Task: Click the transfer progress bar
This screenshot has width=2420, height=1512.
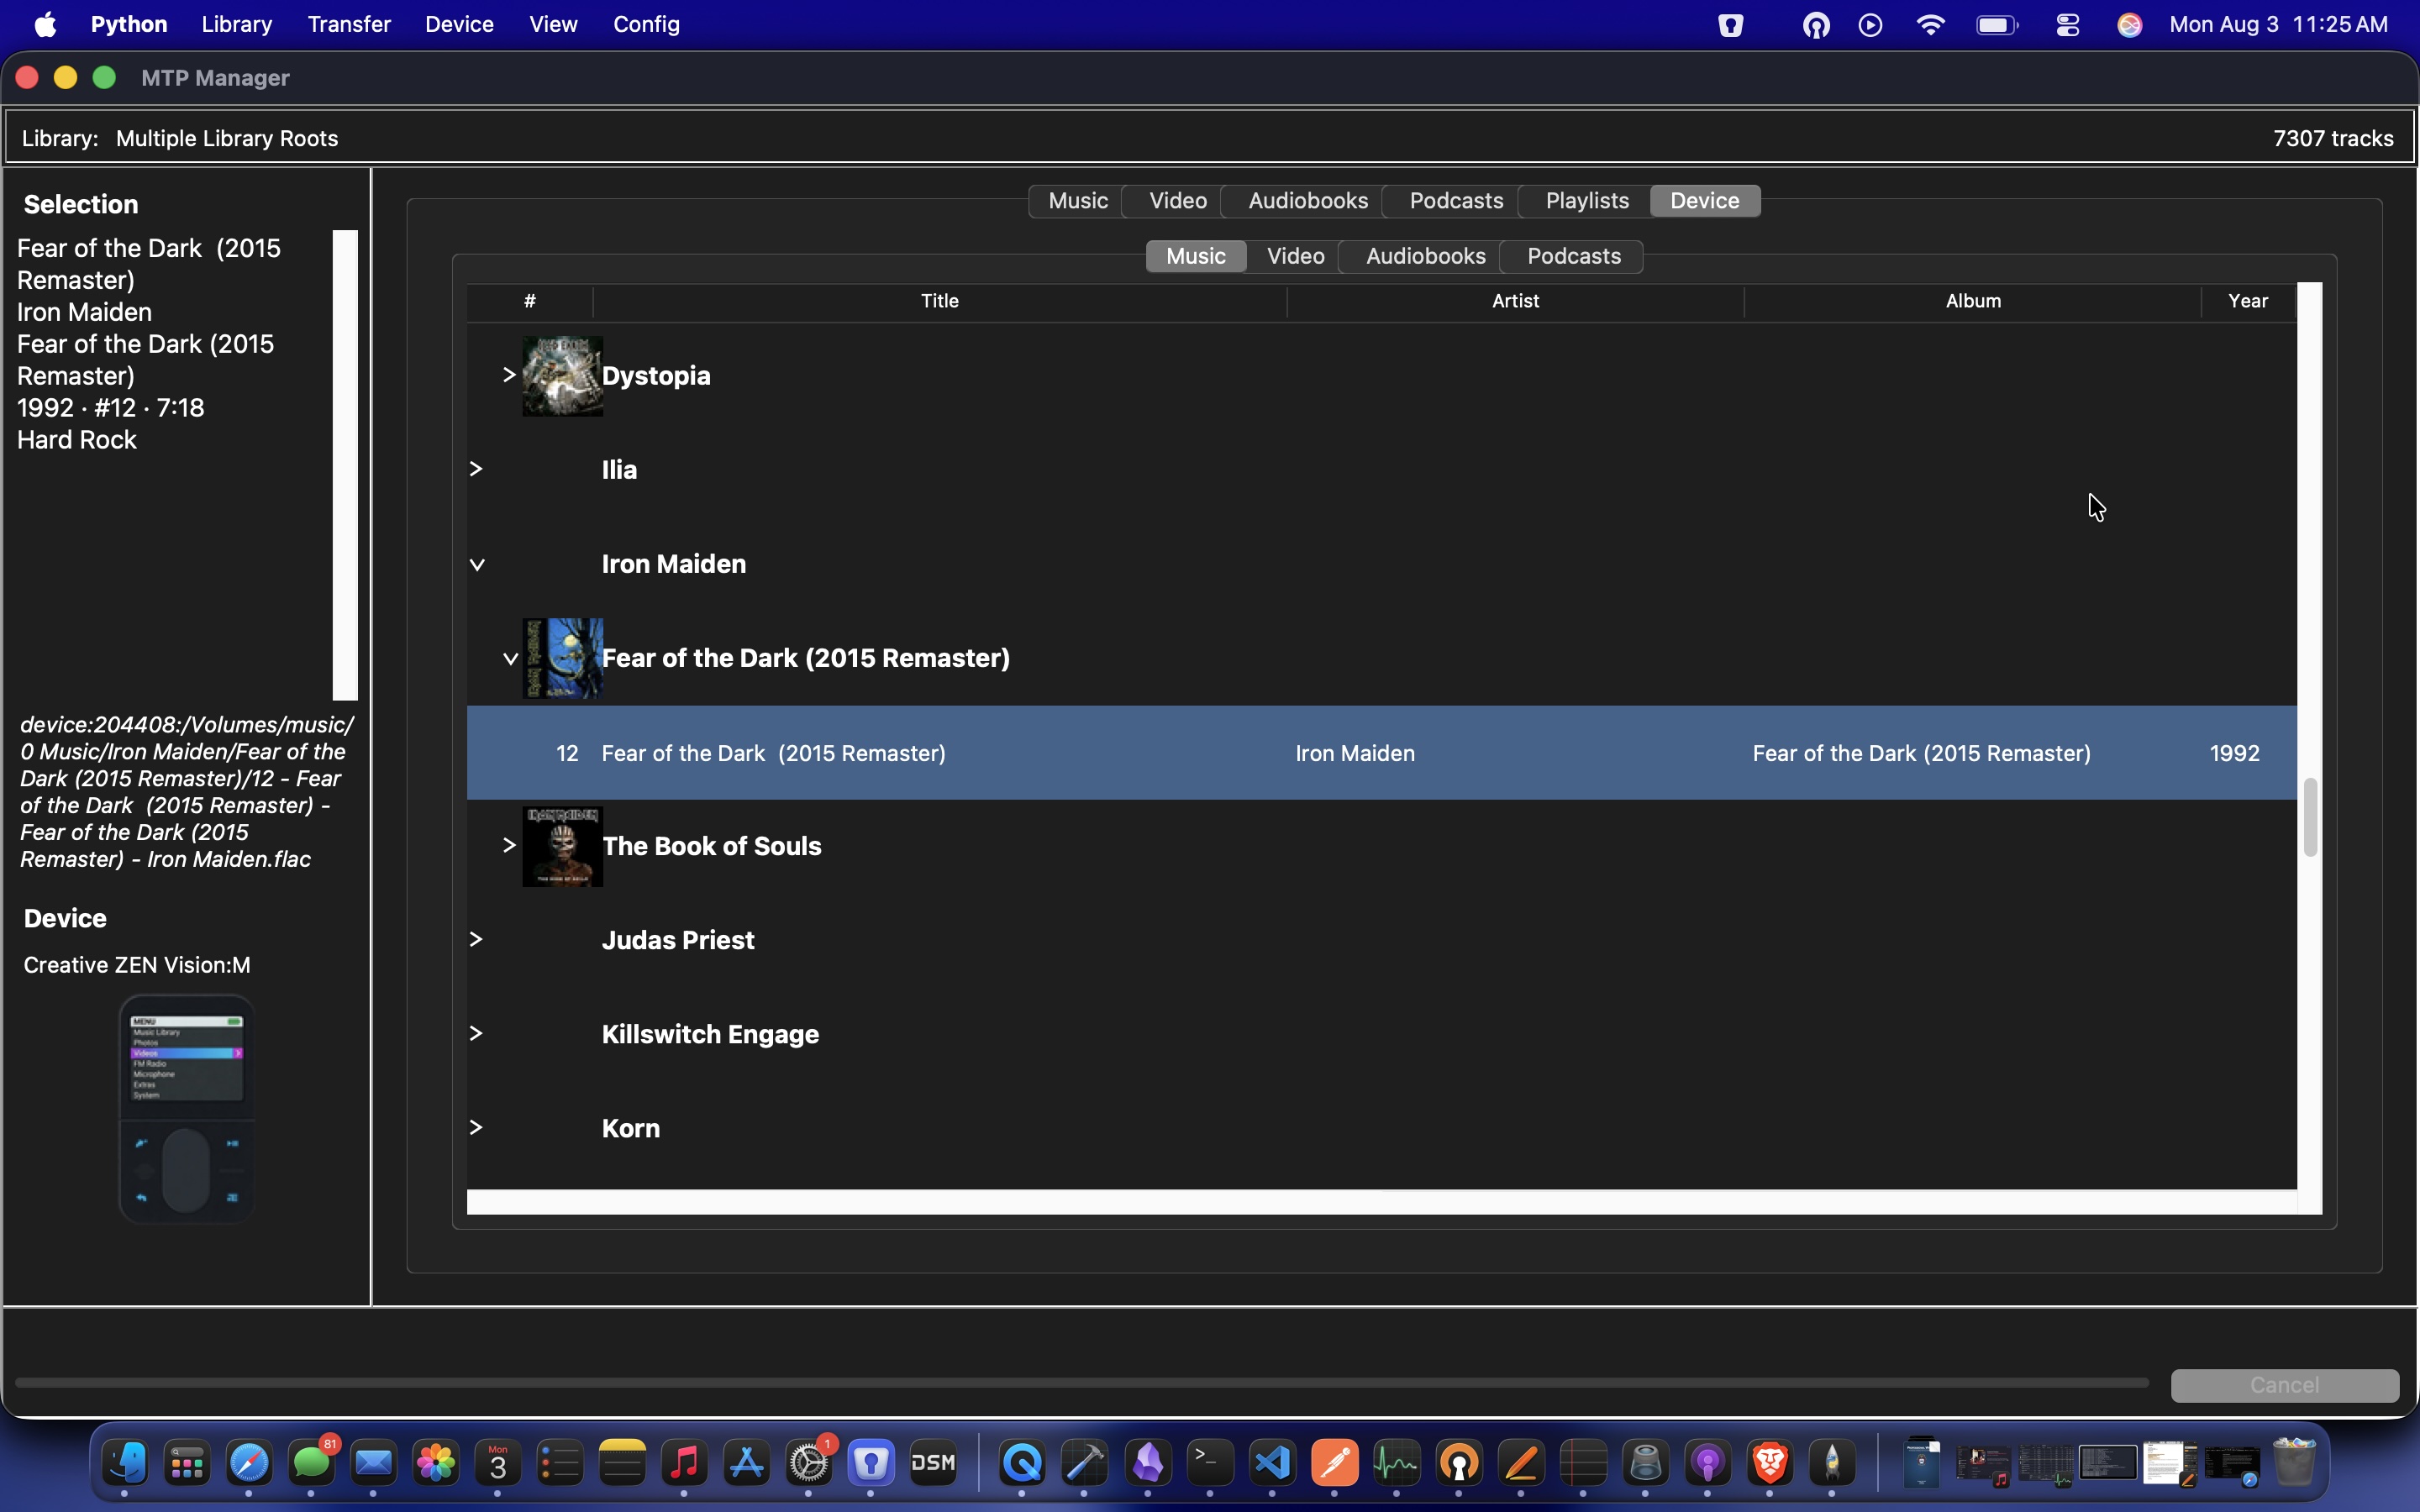Action: point(1082,1384)
